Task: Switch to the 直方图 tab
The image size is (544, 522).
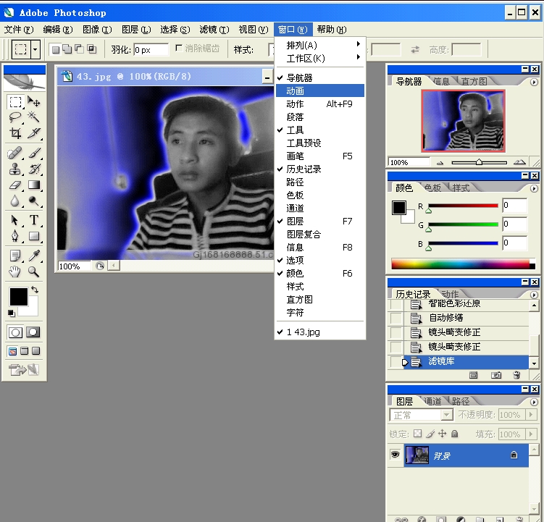Action: click(474, 81)
